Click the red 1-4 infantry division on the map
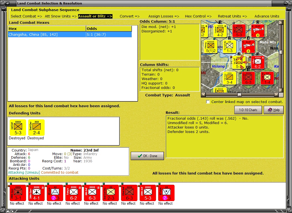The height and width of the screenshot is (213, 292). [267, 78]
